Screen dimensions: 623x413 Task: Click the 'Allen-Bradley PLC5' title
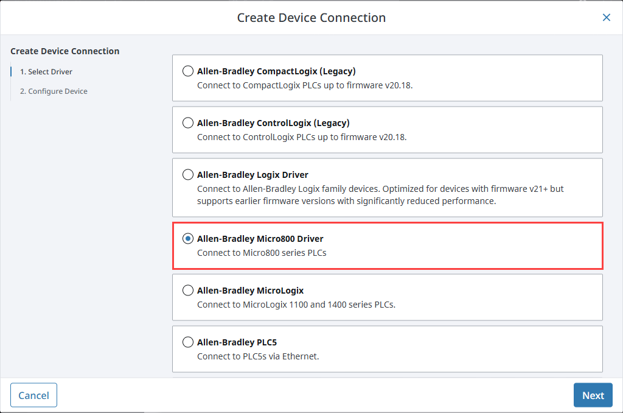point(237,342)
